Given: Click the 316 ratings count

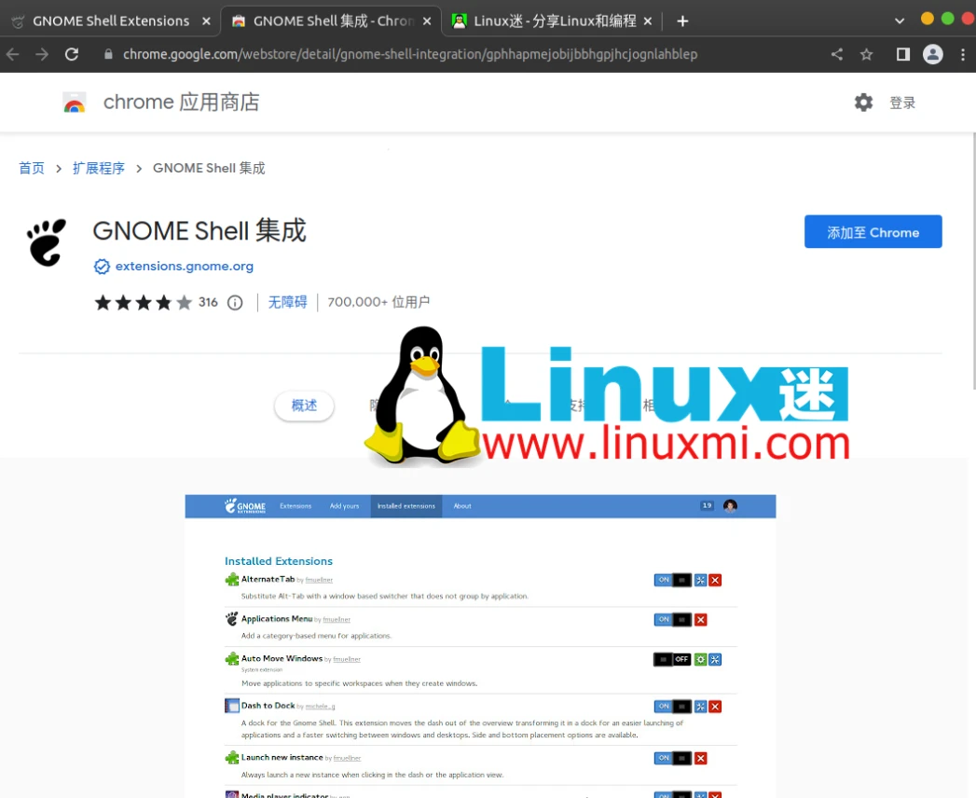Looking at the screenshot, I should [x=208, y=303].
